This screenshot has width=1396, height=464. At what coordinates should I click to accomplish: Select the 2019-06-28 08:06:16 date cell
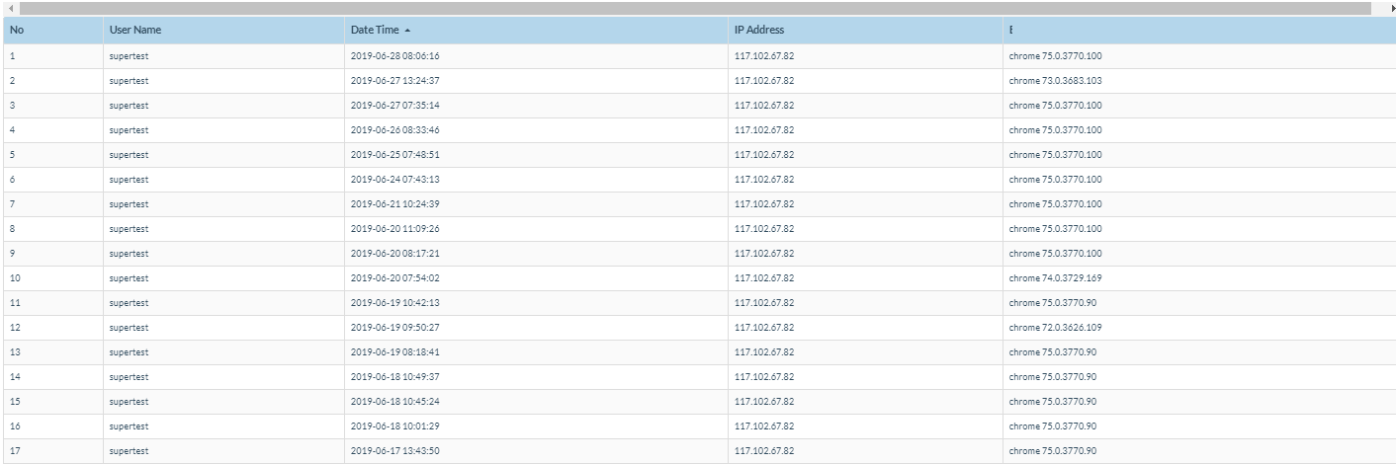click(394, 56)
